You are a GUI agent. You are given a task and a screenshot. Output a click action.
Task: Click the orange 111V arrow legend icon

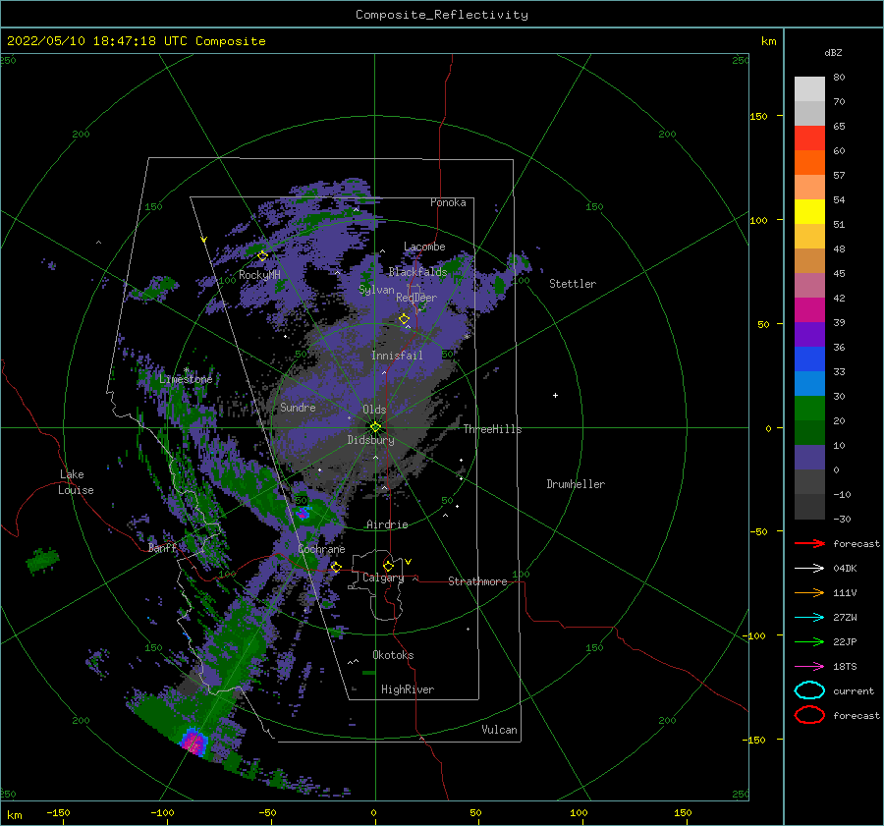click(x=809, y=592)
